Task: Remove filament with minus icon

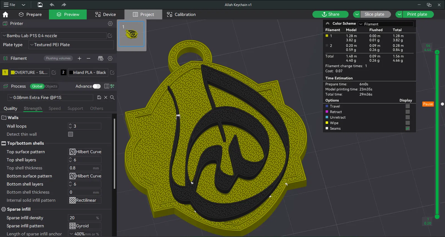Action: 88,58
